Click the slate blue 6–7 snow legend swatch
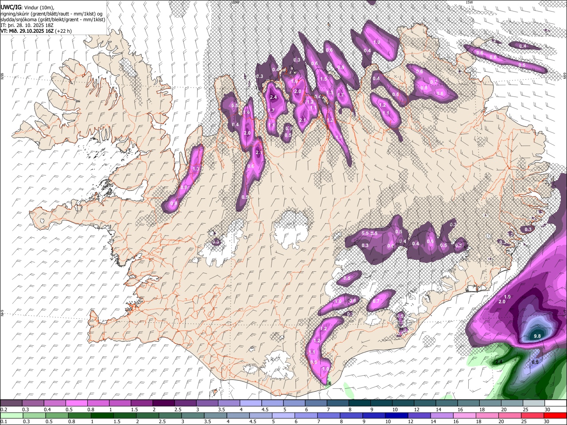This screenshot has width=567, height=425. point(316,403)
